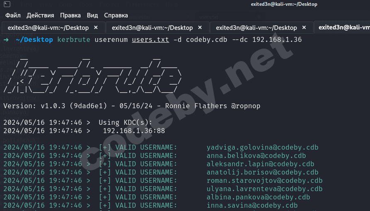Click the 192.168.1.36 address in the command
The width and height of the screenshot is (370, 211).
(277, 40)
